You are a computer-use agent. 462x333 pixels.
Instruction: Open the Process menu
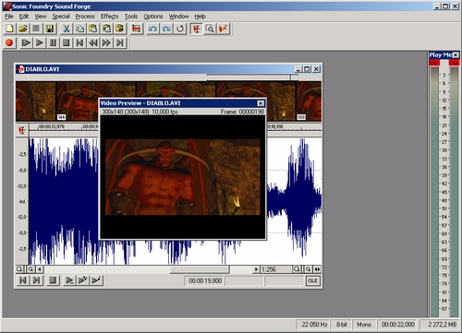[85, 17]
